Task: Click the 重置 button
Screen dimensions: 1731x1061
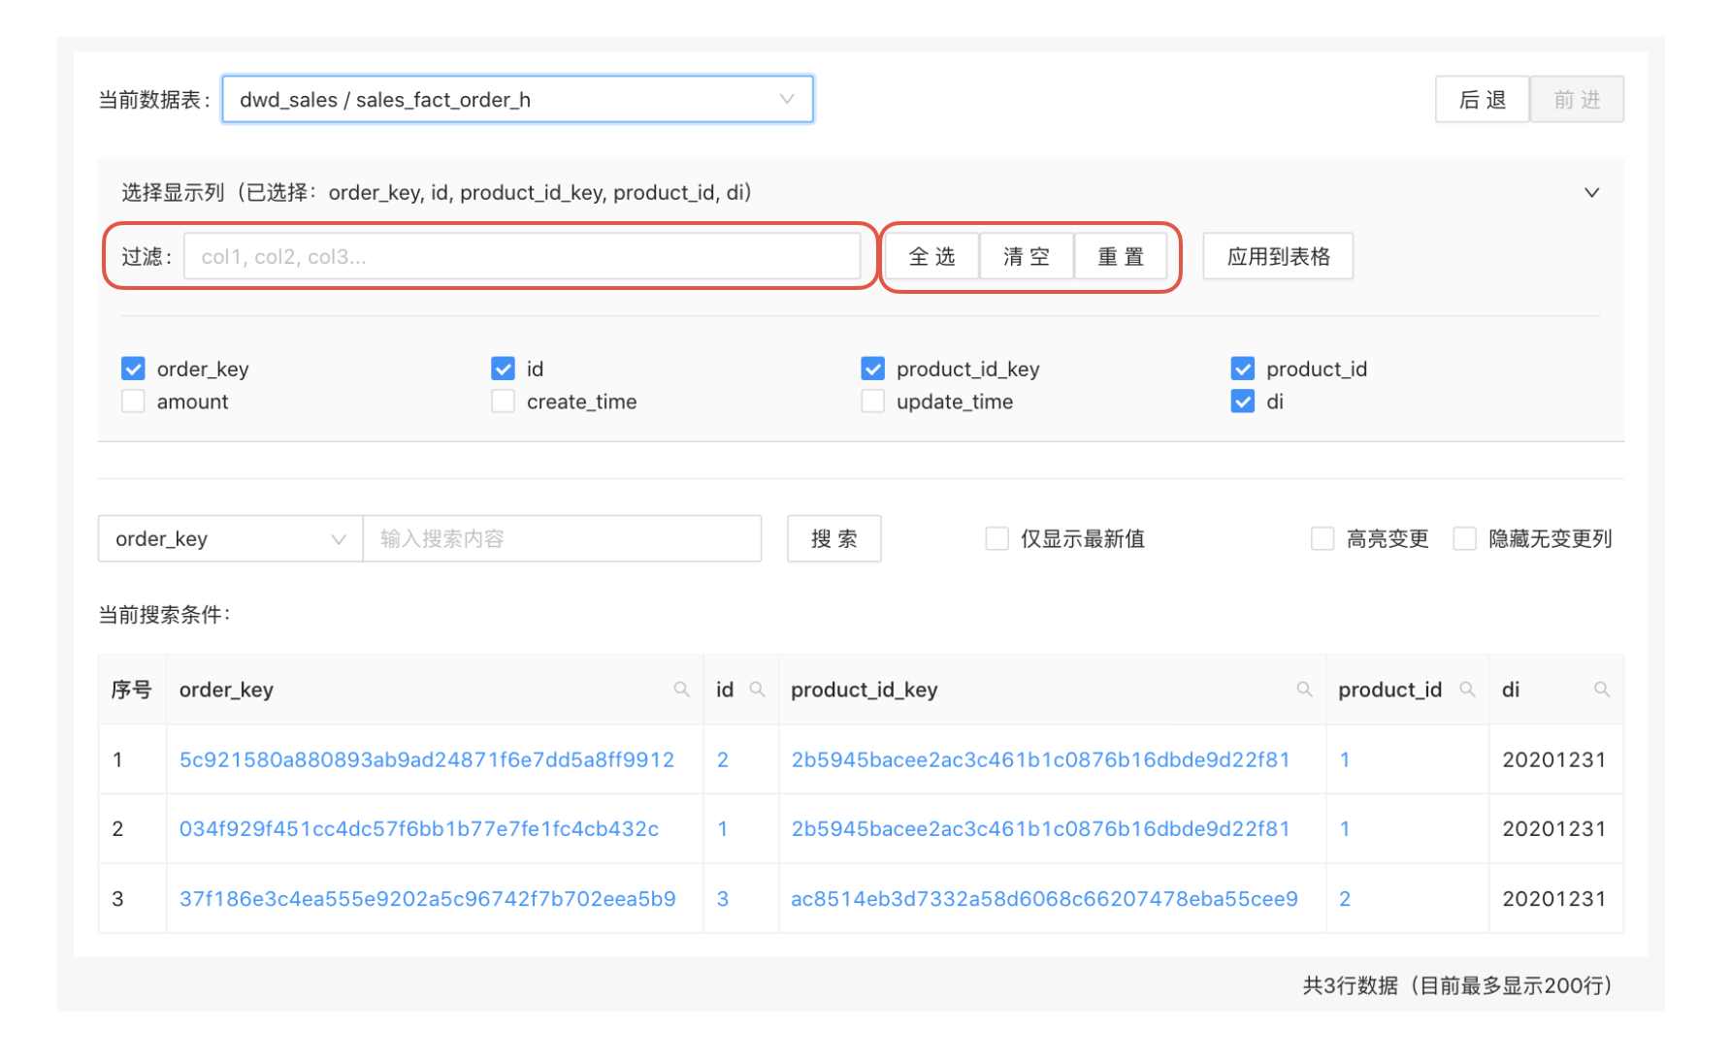Action: coord(1122,256)
